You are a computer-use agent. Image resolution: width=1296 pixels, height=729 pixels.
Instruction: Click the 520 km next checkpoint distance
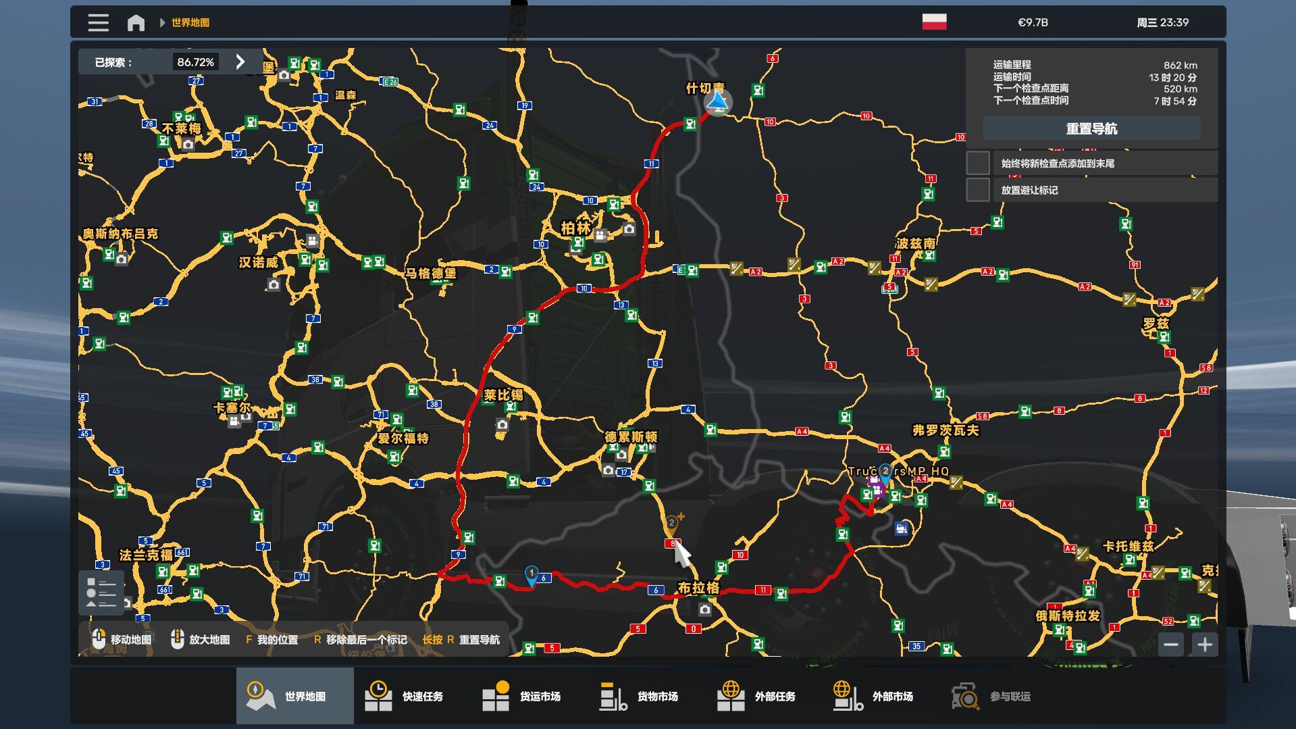(1181, 89)
